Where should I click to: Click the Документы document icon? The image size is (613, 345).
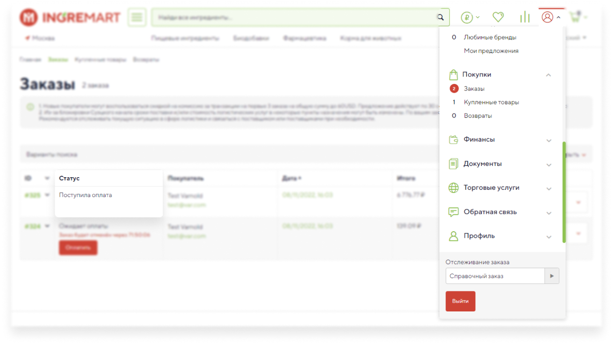(x=453, y=164)
